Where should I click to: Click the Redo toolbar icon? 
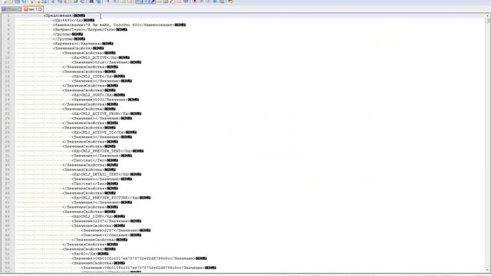click(82, 2)
